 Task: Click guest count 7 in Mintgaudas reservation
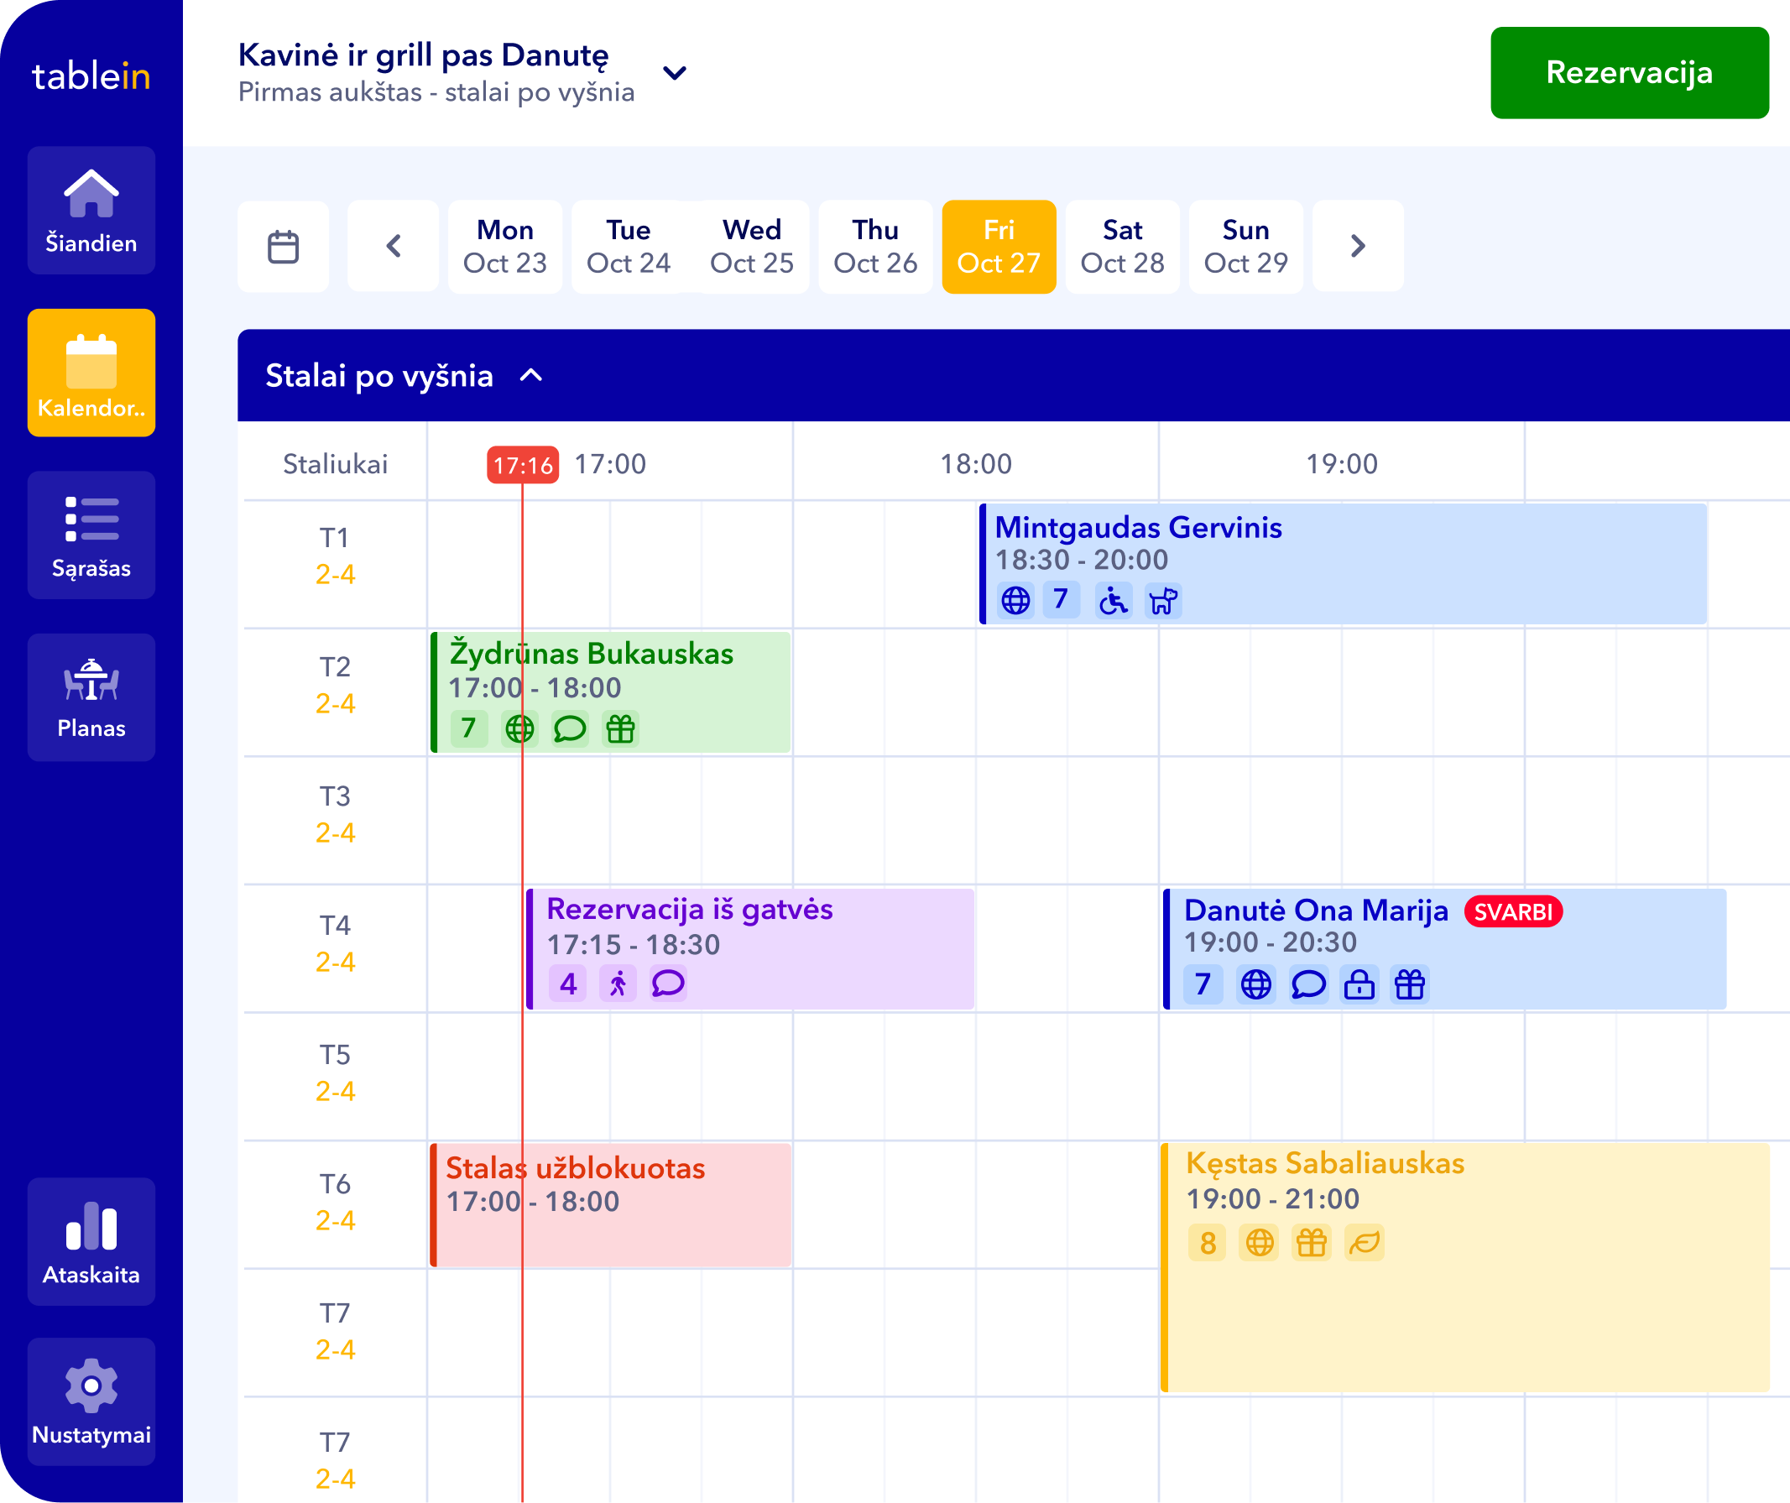1062,600
